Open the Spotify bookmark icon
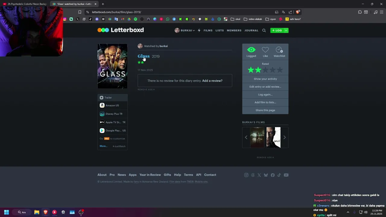The image size is (386, 217). pyautogui.click(x=135, y=19)
